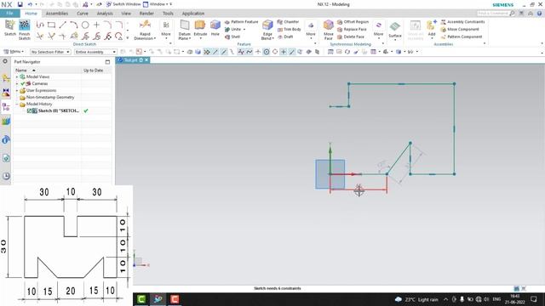Select the Arc sketch tool
545x306 pixels.
click(74, 25)
